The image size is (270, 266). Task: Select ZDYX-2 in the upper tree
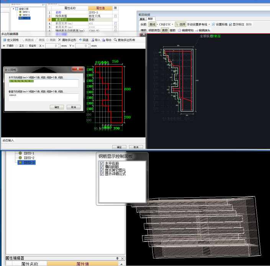click(x=26, y=15)
